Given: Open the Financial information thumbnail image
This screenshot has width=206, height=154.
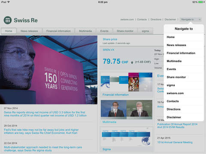Looking at the screenshot, I should [127, 82].
